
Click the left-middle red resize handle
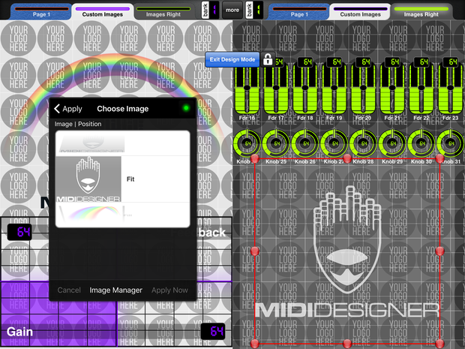tap(255, 251)
